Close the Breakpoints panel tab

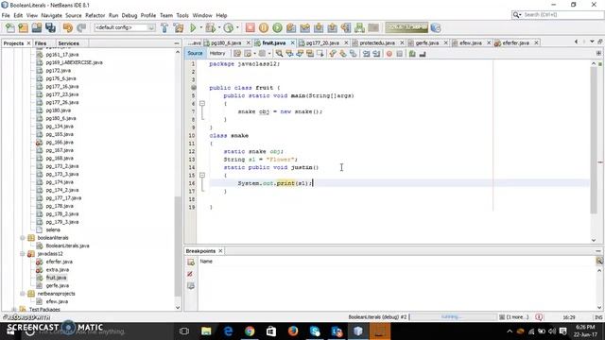(220, 251)
